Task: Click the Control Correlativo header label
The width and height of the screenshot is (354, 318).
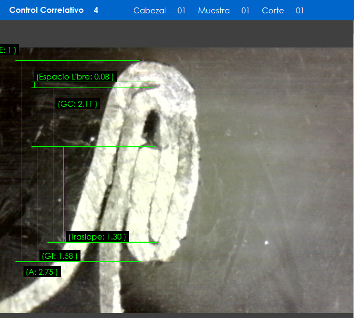Action: (46, 10)
